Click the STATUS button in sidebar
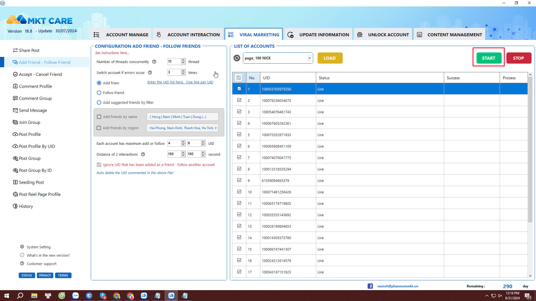The image size is (536, 301). 27,275
